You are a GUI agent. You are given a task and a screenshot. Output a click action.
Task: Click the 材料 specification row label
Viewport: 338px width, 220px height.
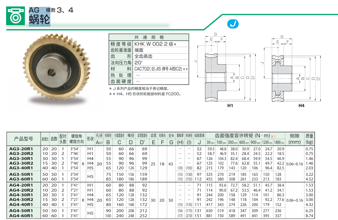click(121, 69)
